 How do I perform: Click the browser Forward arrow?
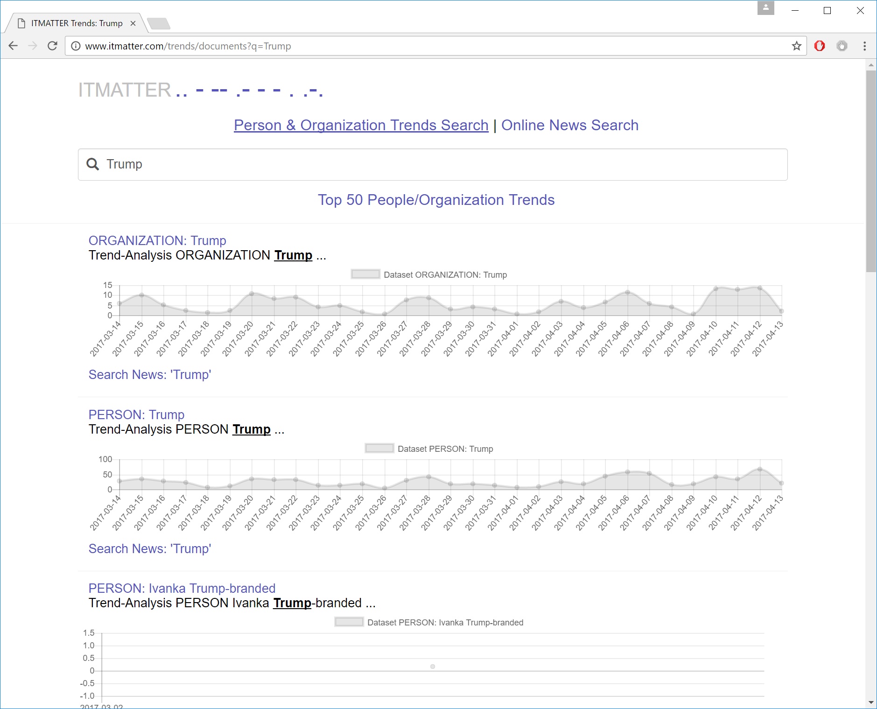tap(33, 46)
